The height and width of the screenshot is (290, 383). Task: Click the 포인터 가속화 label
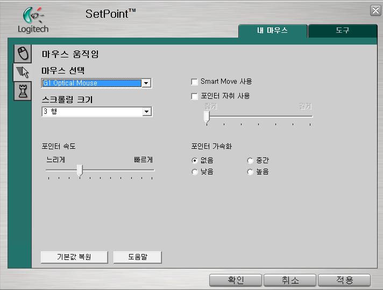pyautogui.click(x=211, y=146)
